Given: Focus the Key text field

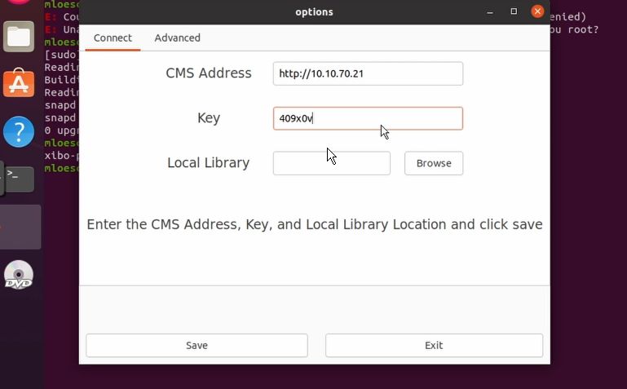Looking at the screenshot, I should point(368,118).
